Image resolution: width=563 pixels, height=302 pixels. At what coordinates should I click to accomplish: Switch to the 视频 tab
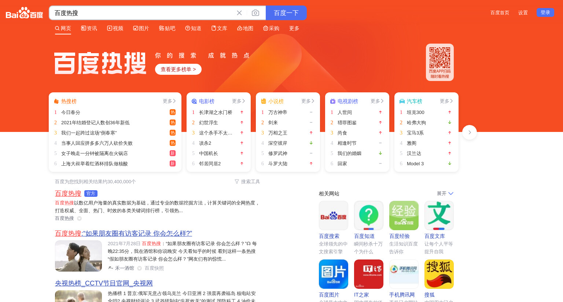tap(115, 28)
